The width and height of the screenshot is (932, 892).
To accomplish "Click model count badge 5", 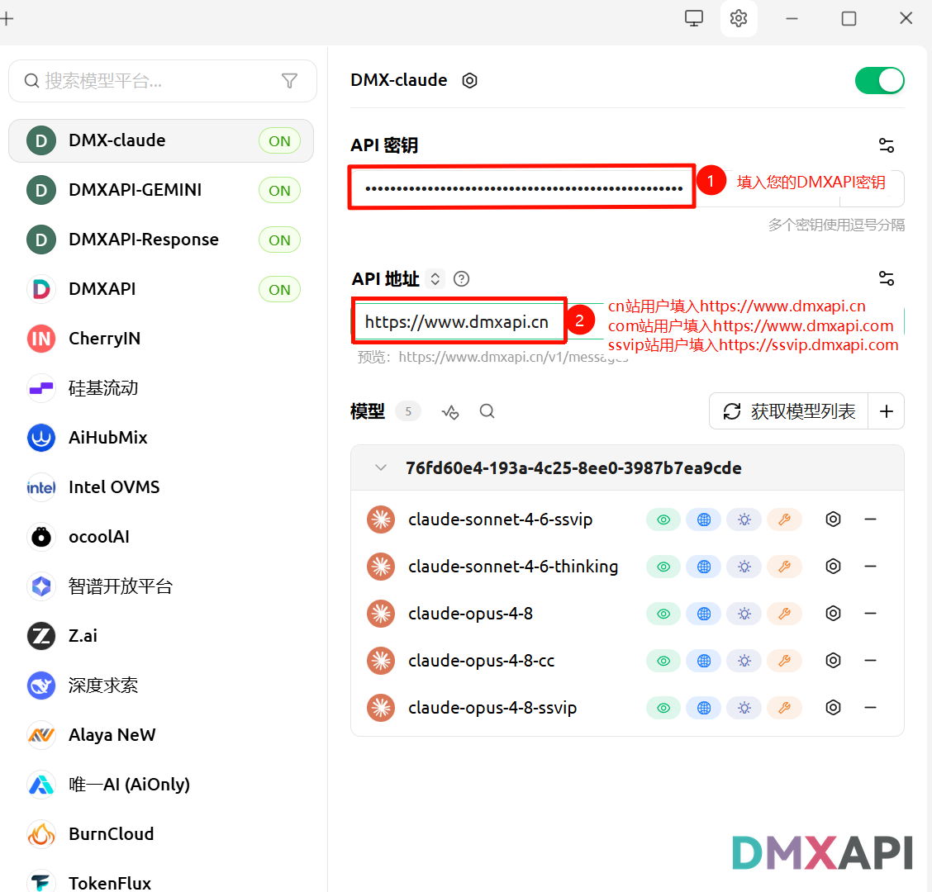I will tap(408, 411).
